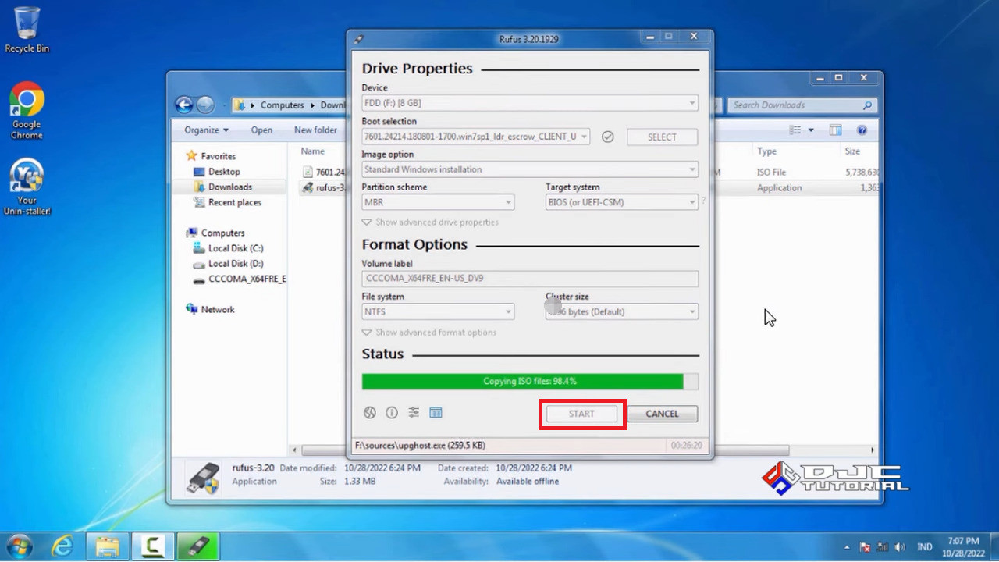The width and height of the screenshot is (999, 562).
Task: Open the Boot selection ISO dropdown
Action: tap(476, 137)
